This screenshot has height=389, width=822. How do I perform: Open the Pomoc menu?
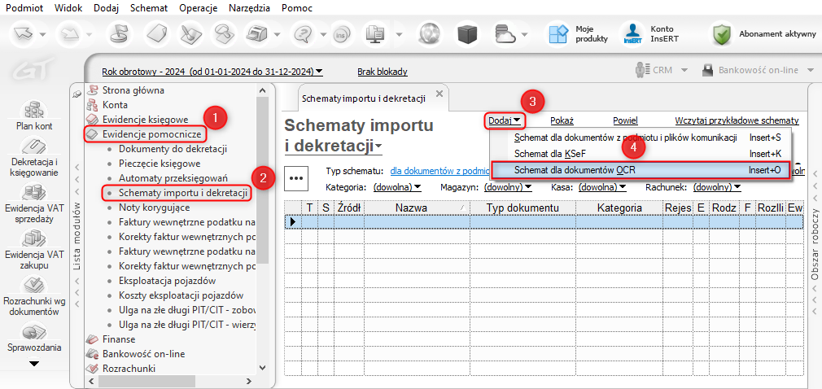[297, 8]
